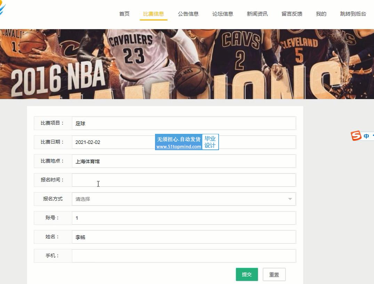Click the 比赛日期 date field
The image size is (374, 284).
point(184,142)
